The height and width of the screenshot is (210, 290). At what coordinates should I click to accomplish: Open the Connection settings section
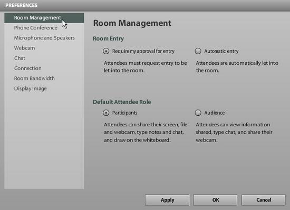[44, 68]
